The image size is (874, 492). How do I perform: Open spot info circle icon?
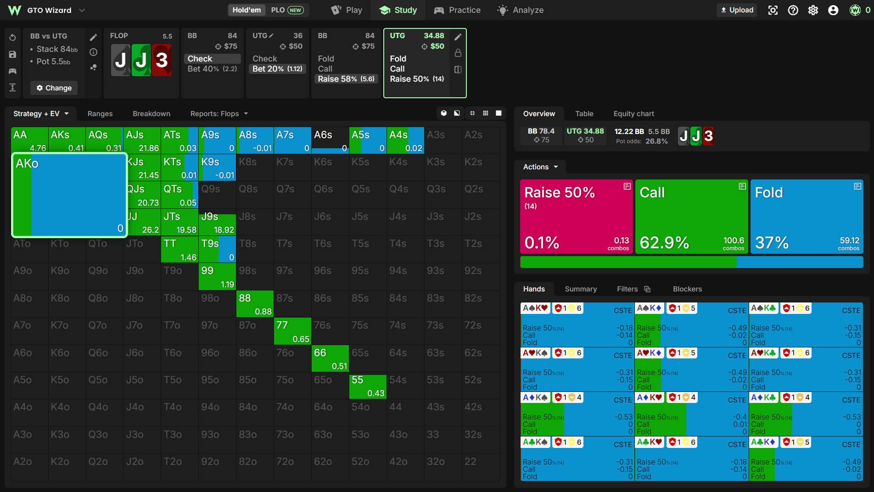93,52
